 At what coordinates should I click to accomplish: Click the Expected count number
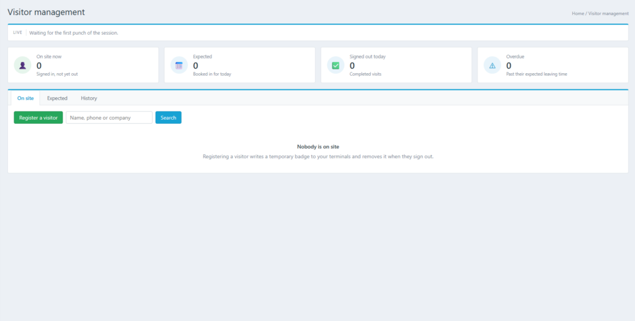195,66
